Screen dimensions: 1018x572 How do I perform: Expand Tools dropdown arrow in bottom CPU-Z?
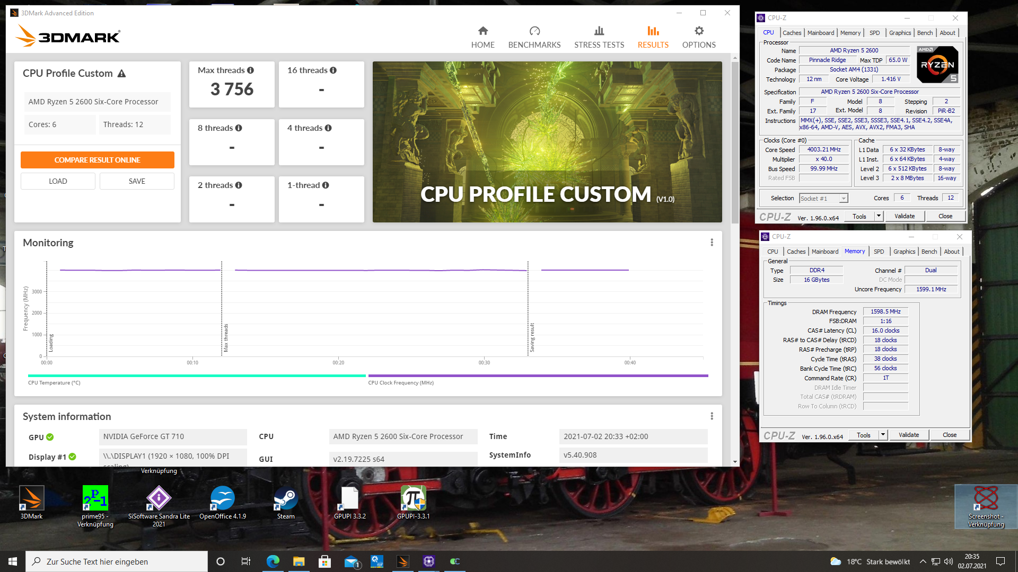pyautogui.click(x=883, y=435)
